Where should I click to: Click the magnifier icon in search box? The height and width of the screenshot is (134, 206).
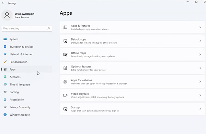point(49,28)
